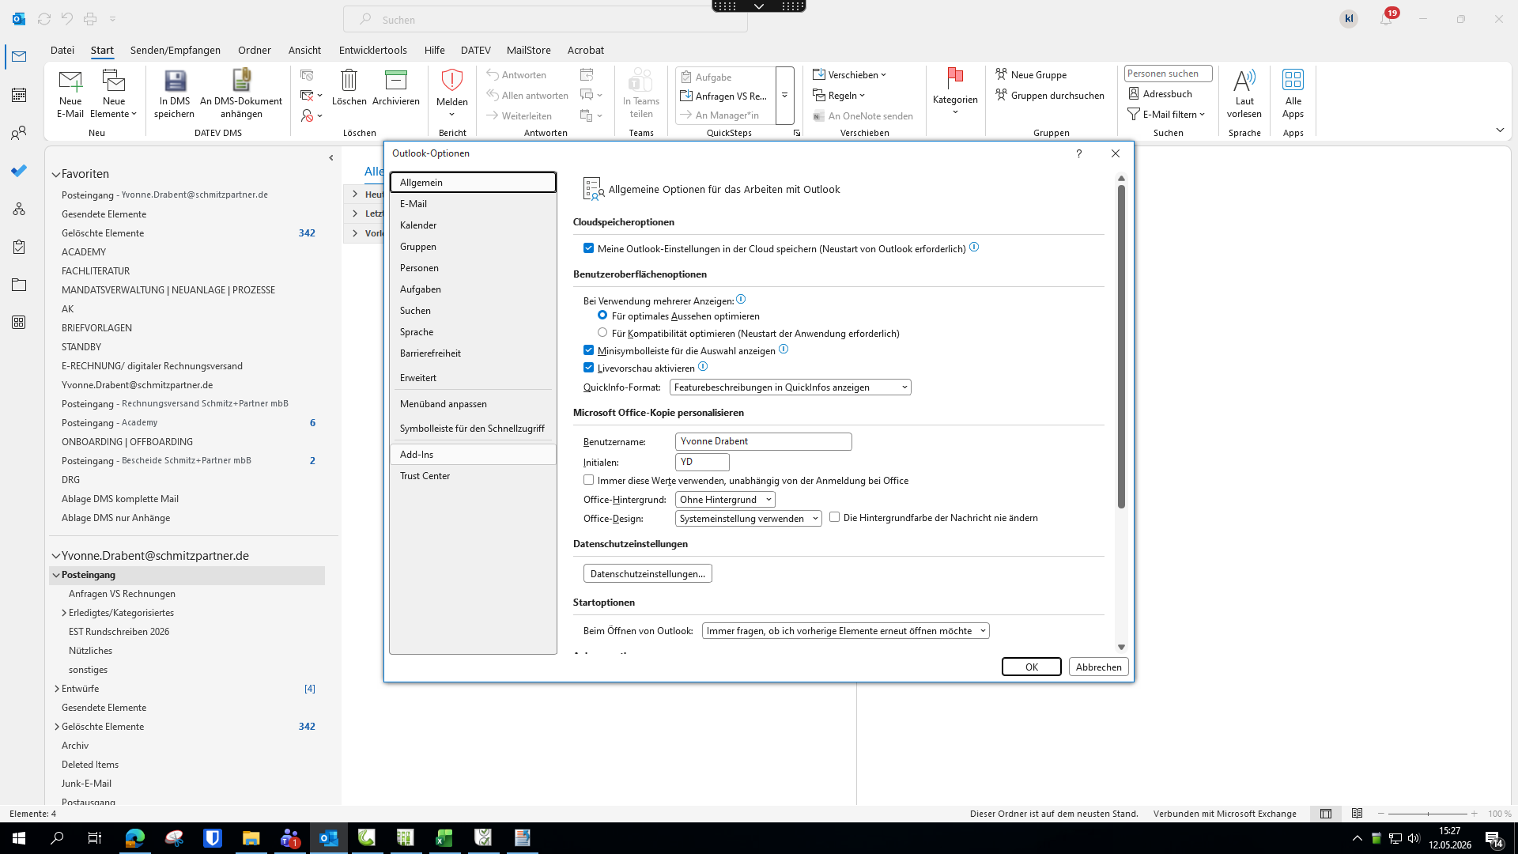Screen dimensions: 1518x854
Task: Open Excel from the taskbar
Action: (x=444, y=838)
